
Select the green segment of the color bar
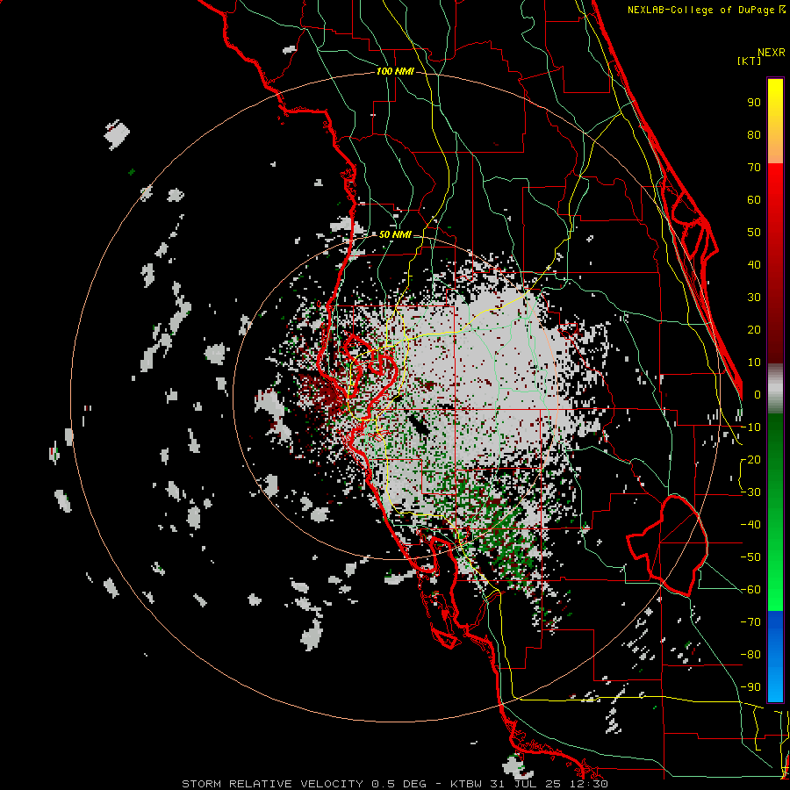click(775, 513)
